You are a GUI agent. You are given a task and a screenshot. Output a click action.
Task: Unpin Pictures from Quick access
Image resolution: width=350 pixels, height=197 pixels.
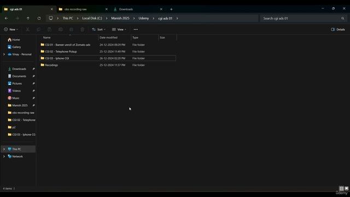click(x=33, y=84)
